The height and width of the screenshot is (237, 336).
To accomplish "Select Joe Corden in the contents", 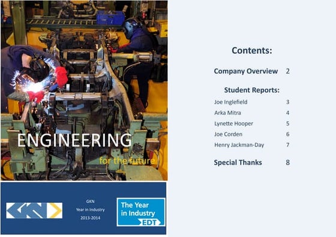I will click(228, 134).
